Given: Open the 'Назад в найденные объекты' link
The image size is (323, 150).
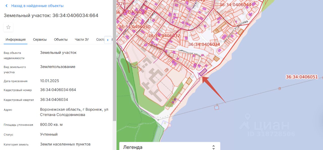Looking at the screenshot, I should [x=37, y=6].
